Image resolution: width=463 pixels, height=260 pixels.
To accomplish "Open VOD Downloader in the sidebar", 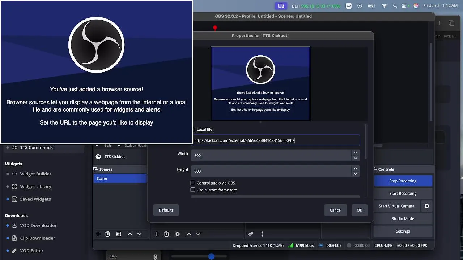I will pos(38,225).
